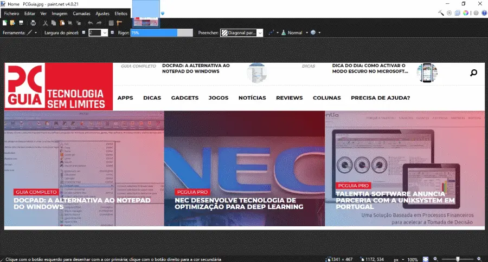
Task: Click the JOGOS navigation link
Action: 219,97
